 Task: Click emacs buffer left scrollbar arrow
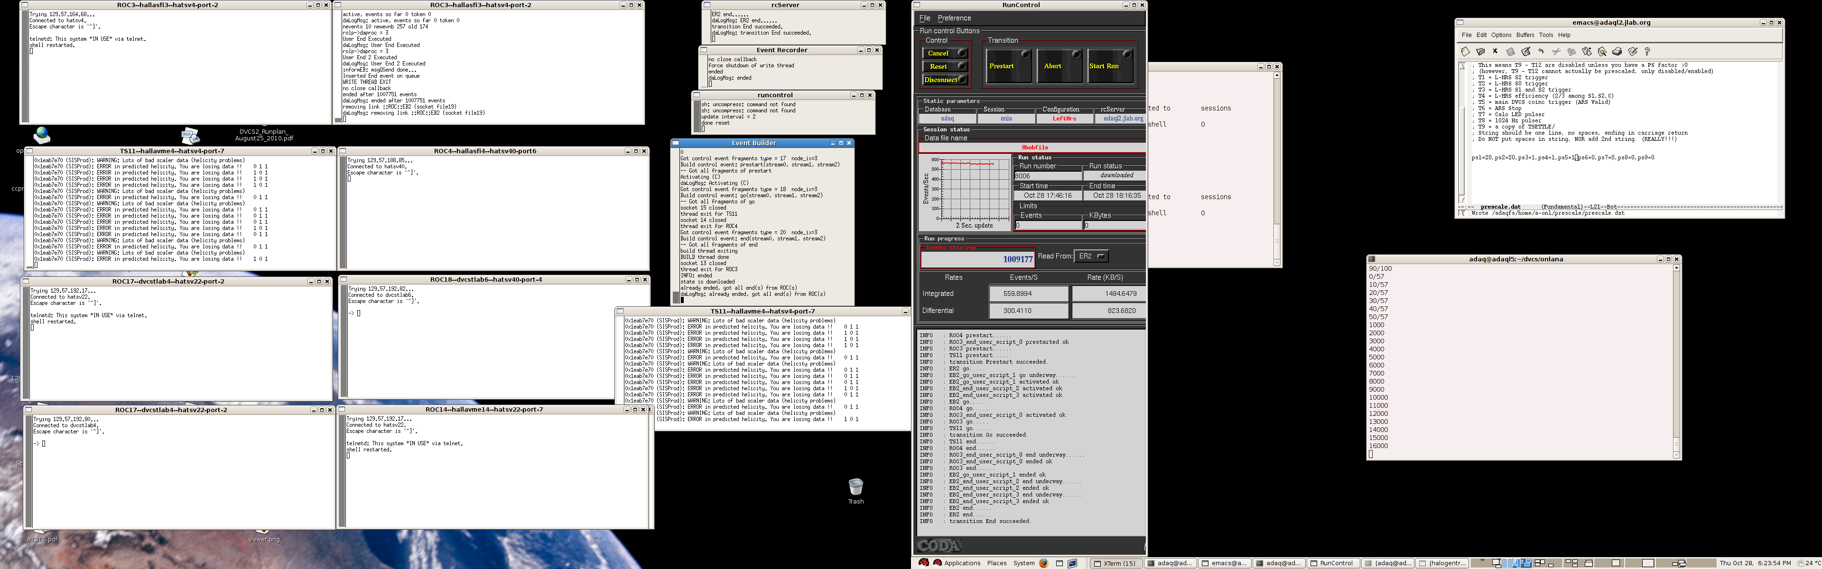pyautogui.click(x=1462, y=66)
